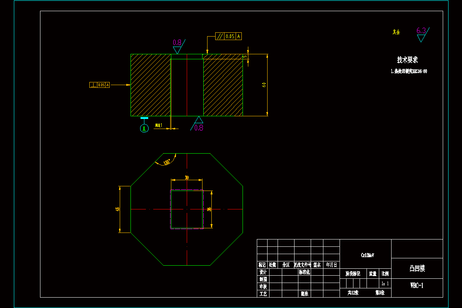Select the "共12张" sheet count text
462x308 pixels.
pyautogui.click(x=353, y=293)
